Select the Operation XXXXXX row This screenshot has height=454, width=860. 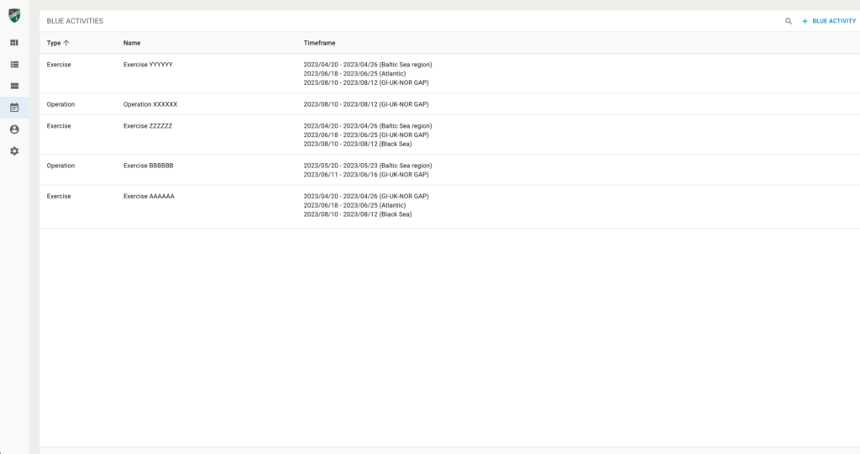coord(150,104)
